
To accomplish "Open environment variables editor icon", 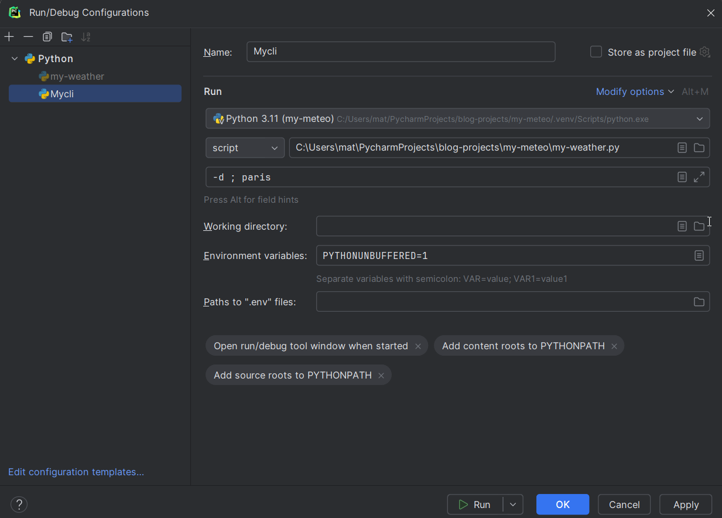I will [x=699, y=255].
